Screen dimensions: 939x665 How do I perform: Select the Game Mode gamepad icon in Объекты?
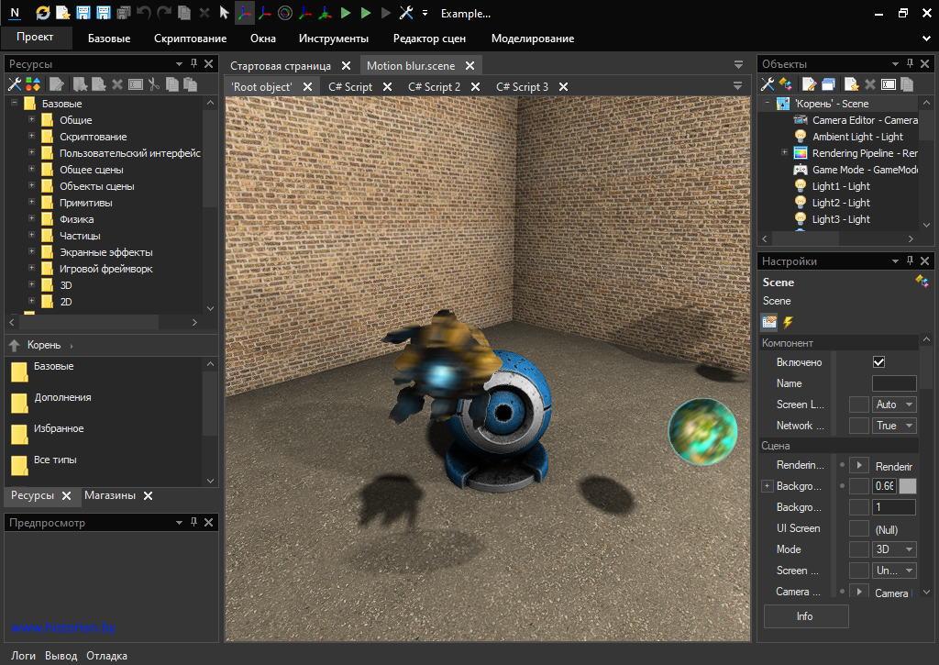(800, 170)
